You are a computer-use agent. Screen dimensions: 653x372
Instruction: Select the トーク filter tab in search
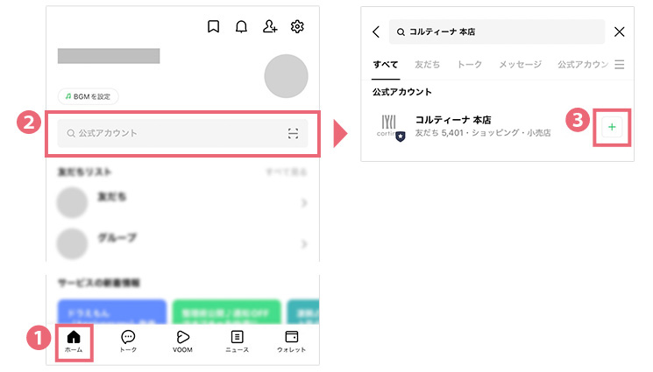(469, 65)
